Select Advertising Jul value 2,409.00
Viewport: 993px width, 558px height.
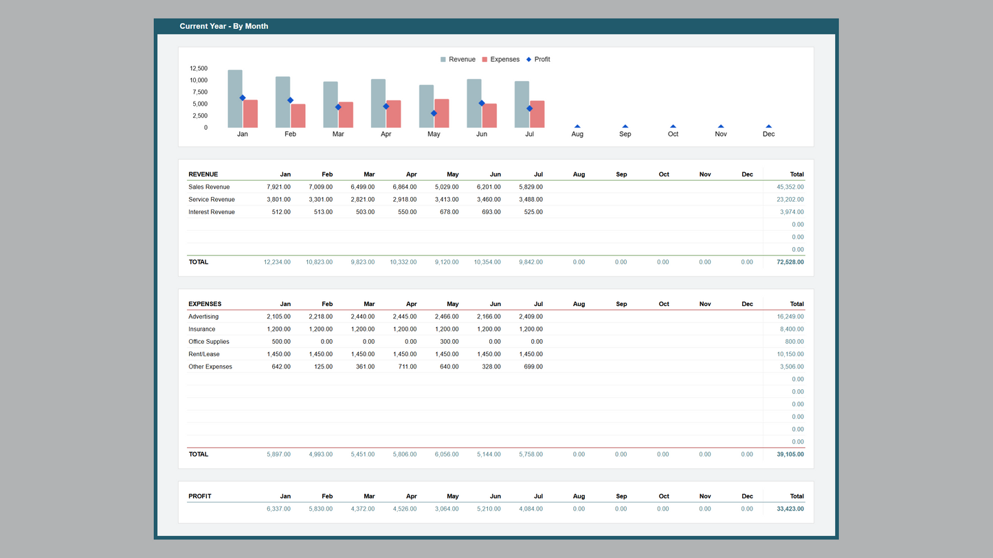pyautogui.click(x=531, y=316)
